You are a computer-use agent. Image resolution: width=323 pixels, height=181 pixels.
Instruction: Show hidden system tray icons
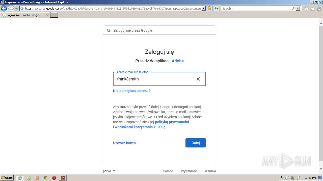(x=281, y=178)
